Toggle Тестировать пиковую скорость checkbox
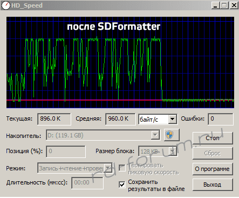 122,168
